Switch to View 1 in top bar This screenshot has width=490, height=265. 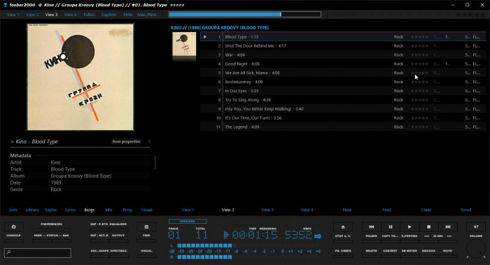click(13, 15)
